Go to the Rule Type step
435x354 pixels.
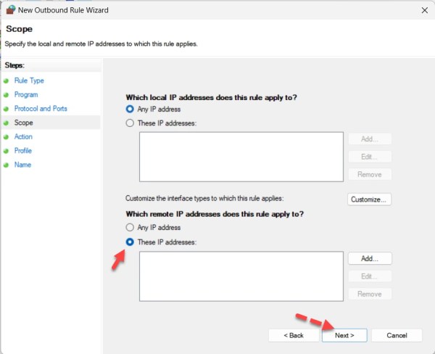29,81
